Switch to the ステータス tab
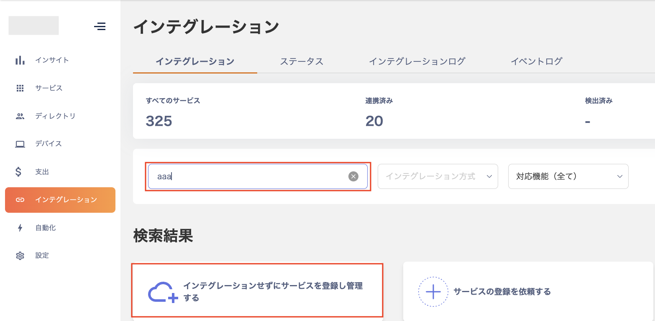655x321 pixels. 302,61
